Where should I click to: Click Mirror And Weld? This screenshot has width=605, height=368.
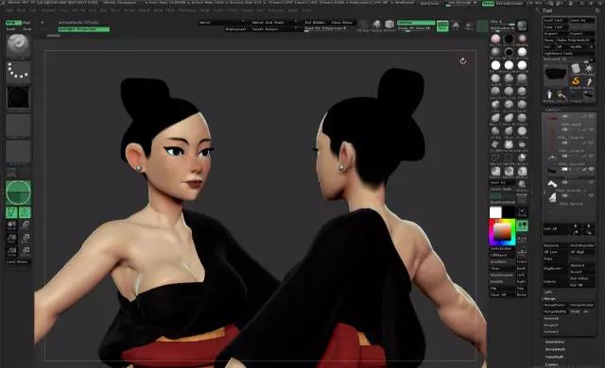[x=275, y=23]
